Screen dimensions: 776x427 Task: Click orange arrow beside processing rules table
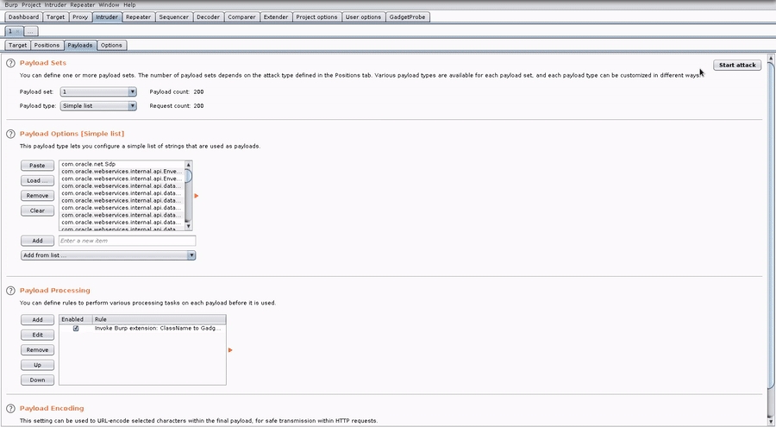coord(230,350)
